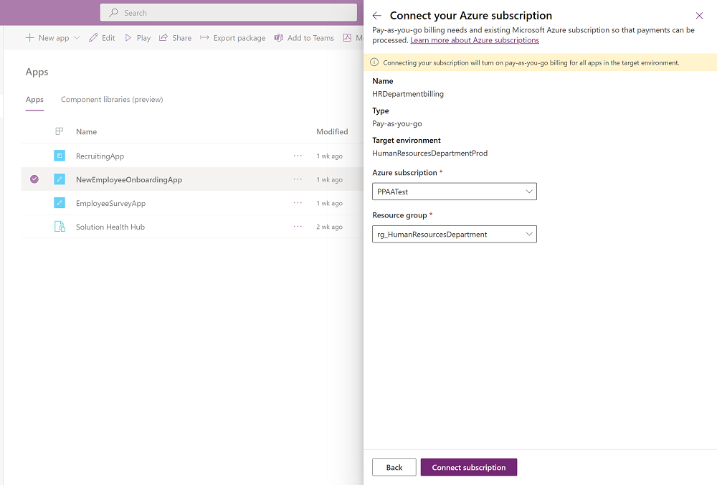Open the Azure subscription dropdown
Viewport: 717px width, 485px height.
click(x=454, y=192)
